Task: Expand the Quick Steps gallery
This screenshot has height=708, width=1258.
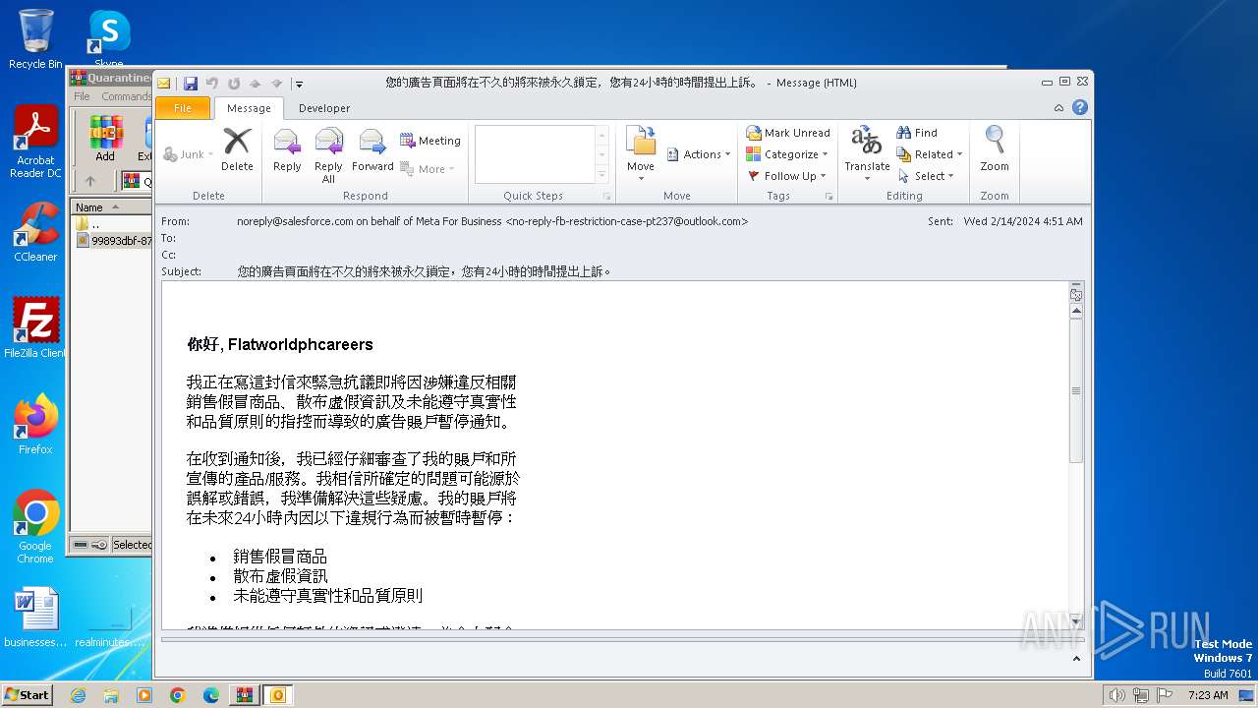Action: (601, 175)
